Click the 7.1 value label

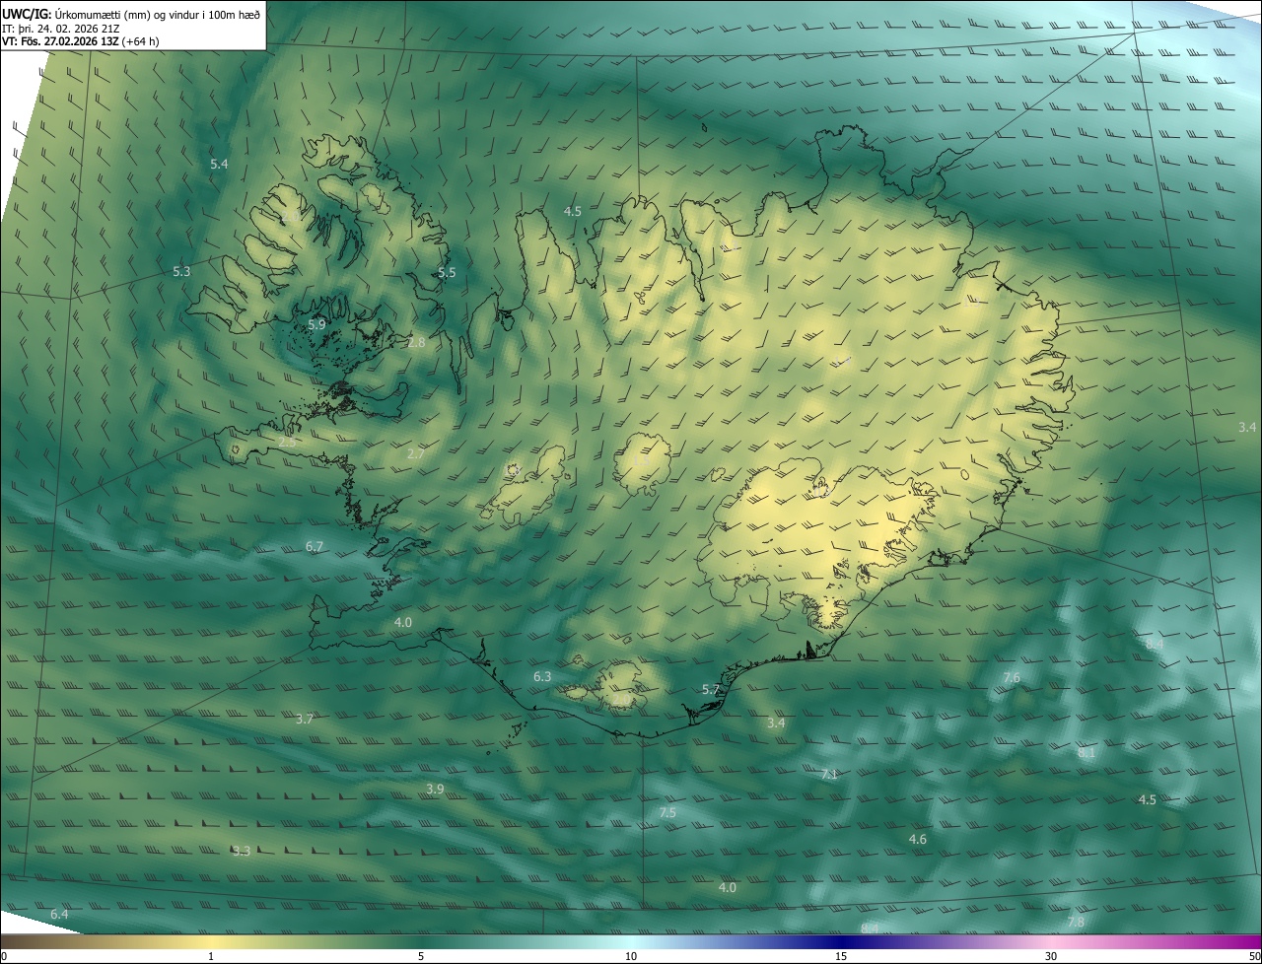coord(829,775)
